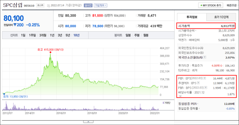Click the 52주최고 value 98,100

(x=220, y=70)
